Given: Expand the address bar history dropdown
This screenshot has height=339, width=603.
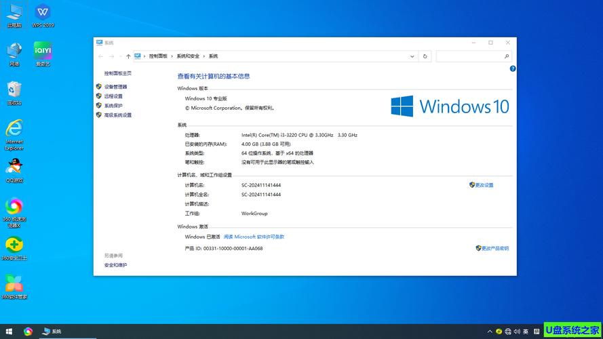Looking at the screenshot, I should [414, 56].
